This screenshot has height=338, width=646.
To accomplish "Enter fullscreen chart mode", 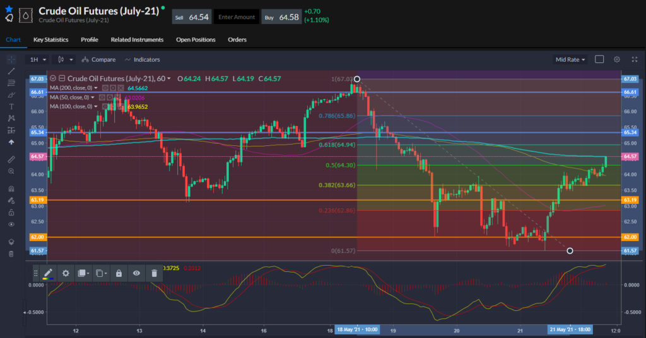I will pos(634,59).
